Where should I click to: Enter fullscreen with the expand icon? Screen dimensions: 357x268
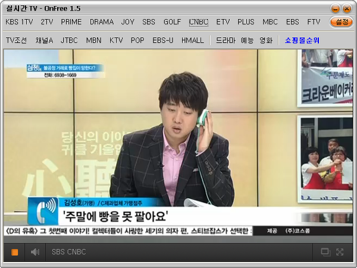pos(340,252)
